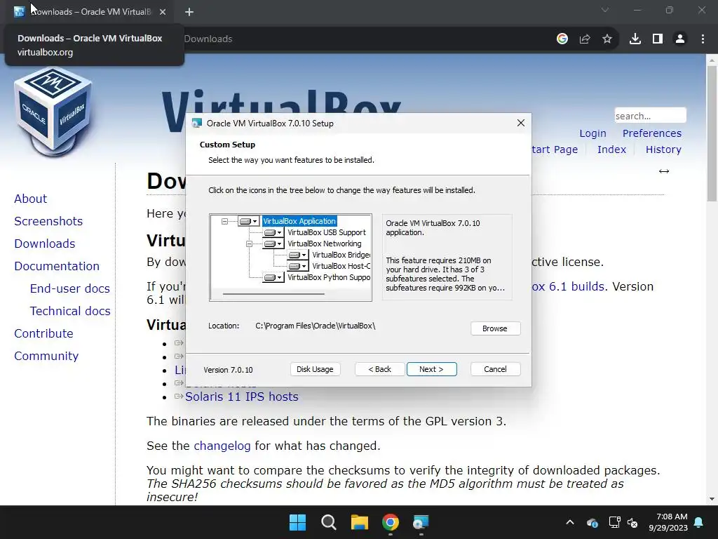Click the VirtualBox logo on the webpage
Screen dimensions: 718x539
click(53, 112)
